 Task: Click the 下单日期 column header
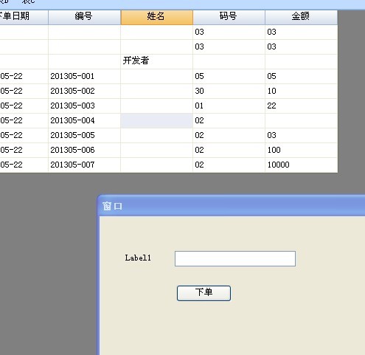[24, 16]
